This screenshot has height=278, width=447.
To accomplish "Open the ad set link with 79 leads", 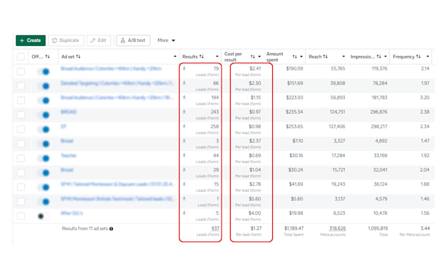I will click(111, 69).
